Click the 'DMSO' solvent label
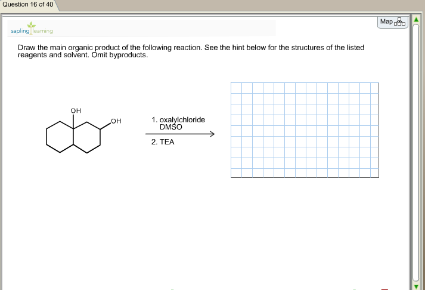Screen dimensions: 425x290 click(x=170, y=127)
